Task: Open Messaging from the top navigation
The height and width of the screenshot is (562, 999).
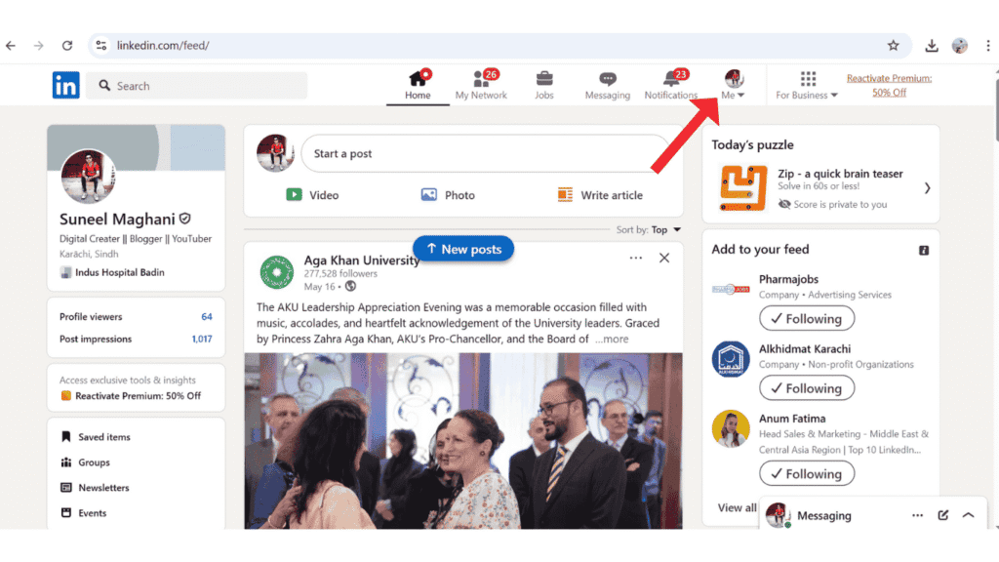Action: point(607,80)
